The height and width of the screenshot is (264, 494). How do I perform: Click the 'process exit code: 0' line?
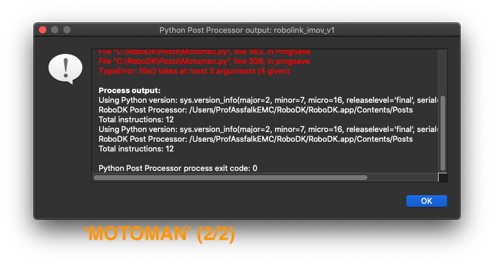(178, 168)
